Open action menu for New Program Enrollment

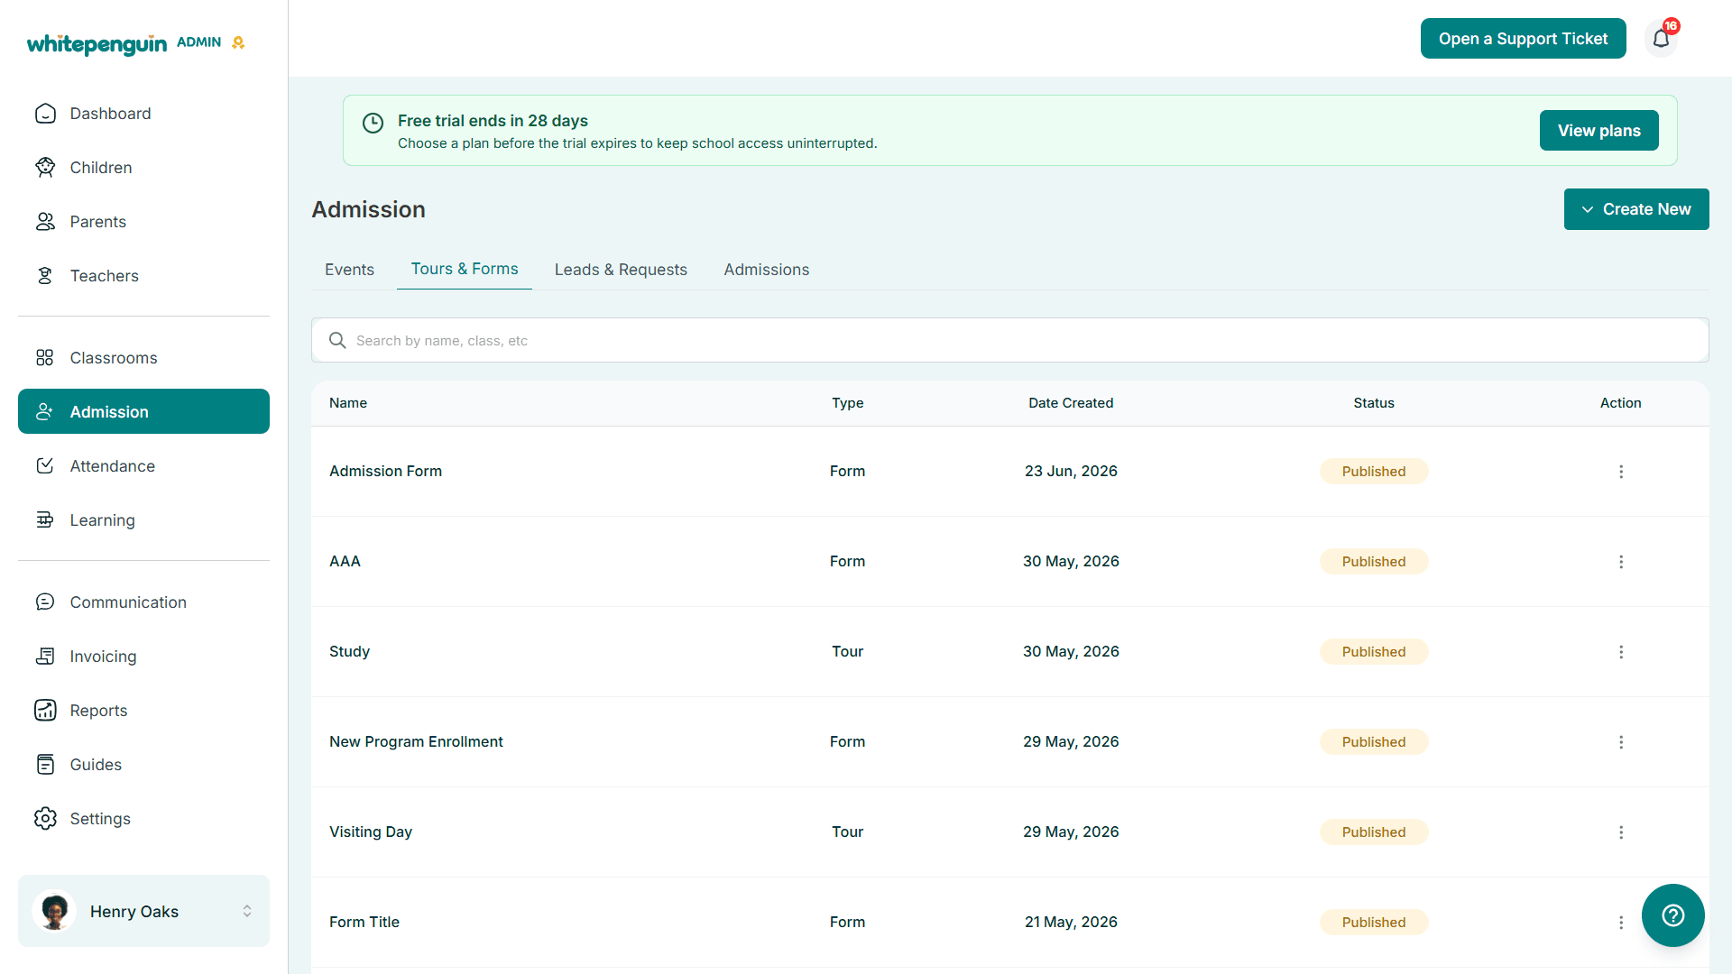click(x=1621, y=742)
